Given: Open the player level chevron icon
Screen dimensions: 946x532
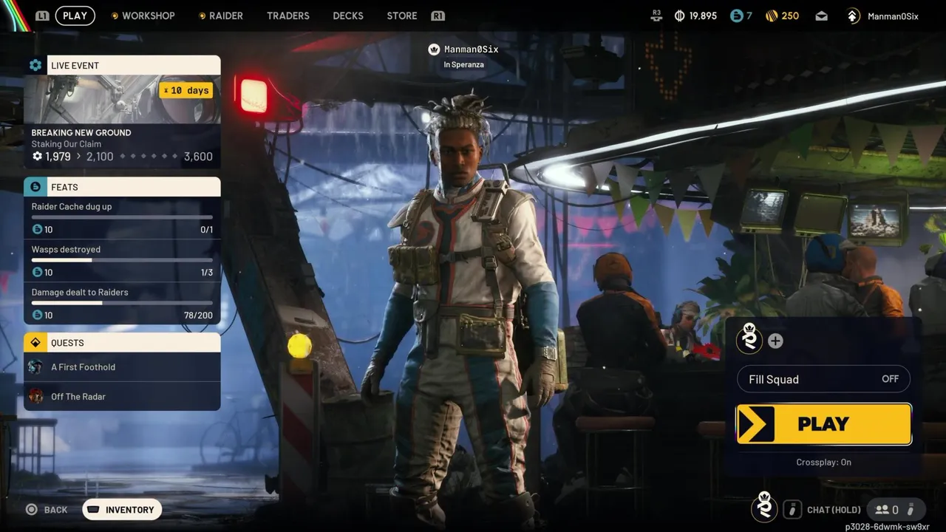Looking at the screenshot, I should [x=853, y=16].
